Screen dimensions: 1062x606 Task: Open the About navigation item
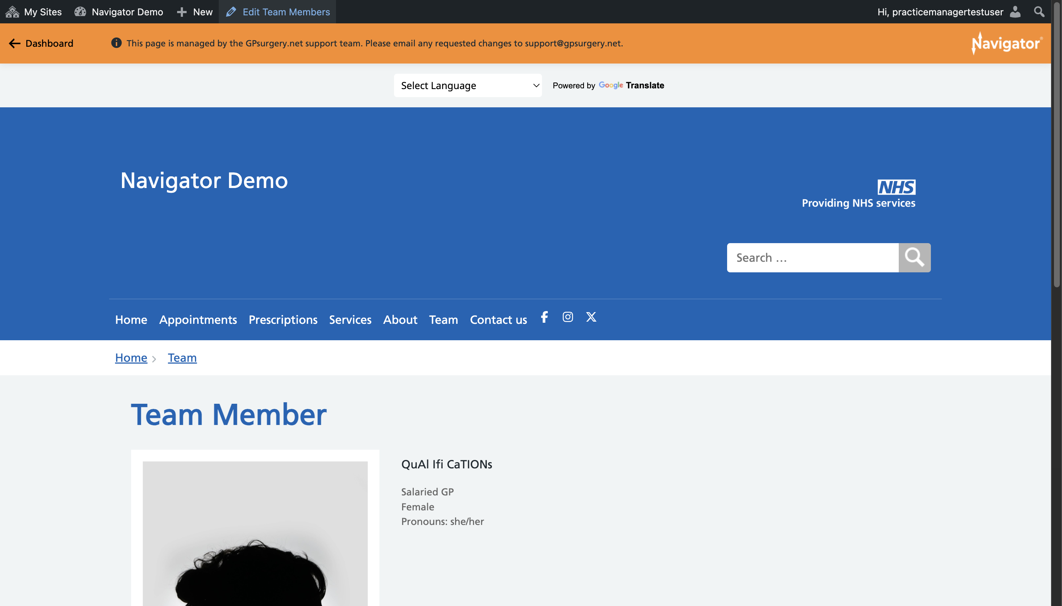[x=400, y=320]
